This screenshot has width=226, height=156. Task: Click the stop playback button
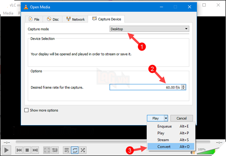(x=27, y=150)
